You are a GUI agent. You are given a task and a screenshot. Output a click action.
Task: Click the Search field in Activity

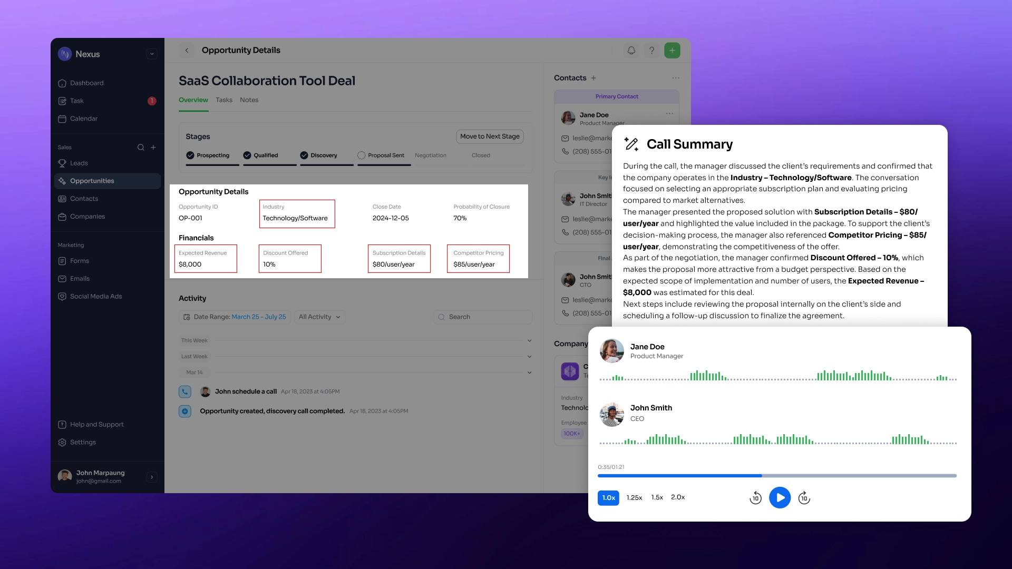click(481, 317)
